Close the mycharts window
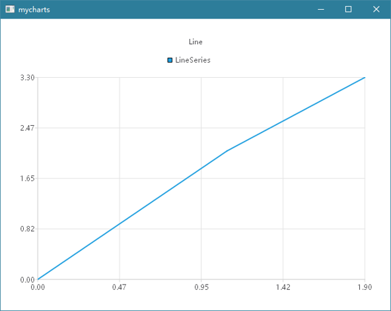This screenshot has height=311, width=391. click(376, 9)
